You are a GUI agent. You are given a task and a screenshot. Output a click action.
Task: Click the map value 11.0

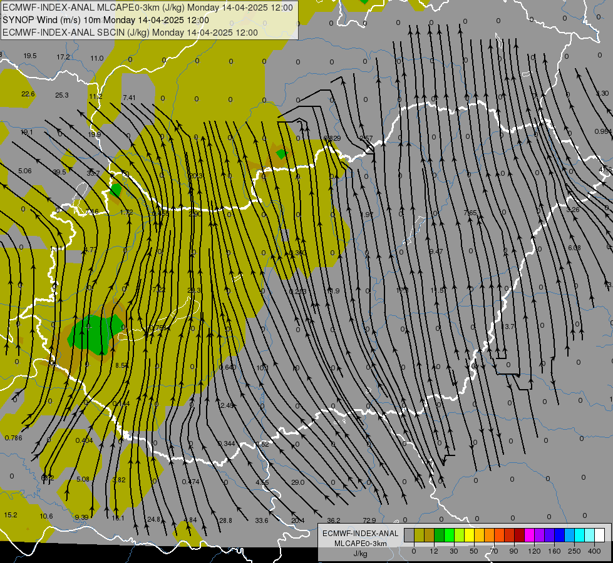(x=97, y=58)
